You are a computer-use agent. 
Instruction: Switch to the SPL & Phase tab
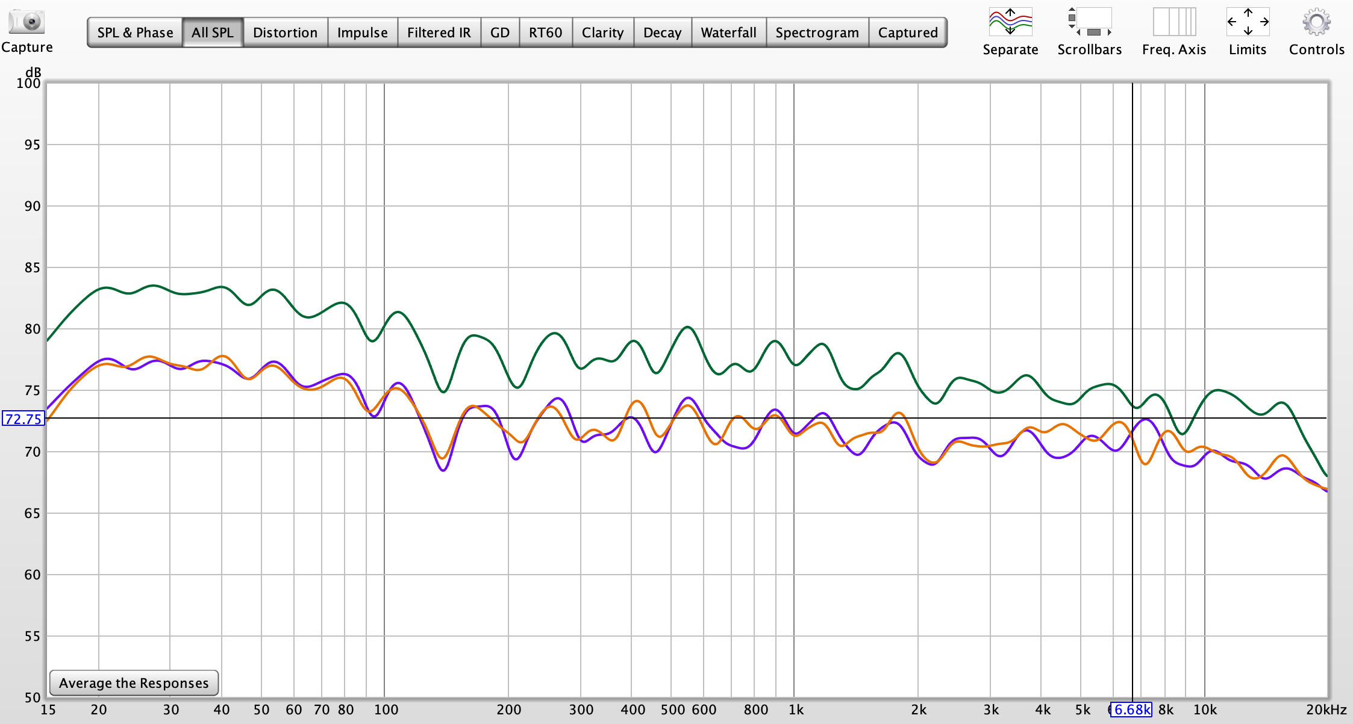(x=135, y=33)
